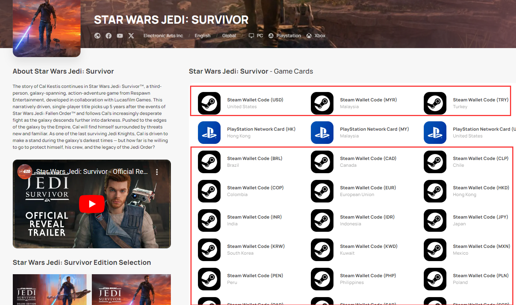The height and width of the screenshot is (305, 516).
Task: Click the Global region label
Action: click(229, 36)
